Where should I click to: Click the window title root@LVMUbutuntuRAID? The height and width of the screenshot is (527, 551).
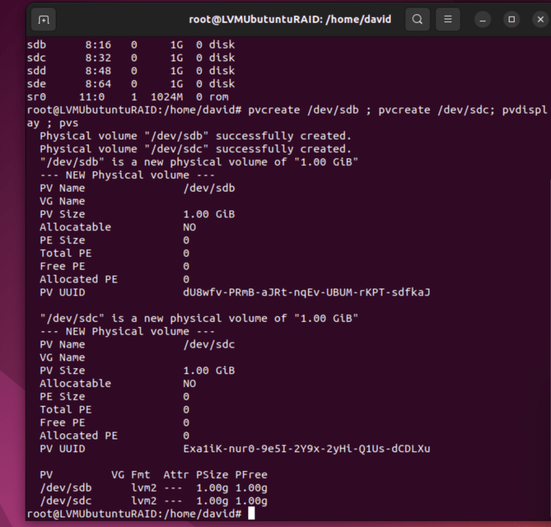click(290, 20)
